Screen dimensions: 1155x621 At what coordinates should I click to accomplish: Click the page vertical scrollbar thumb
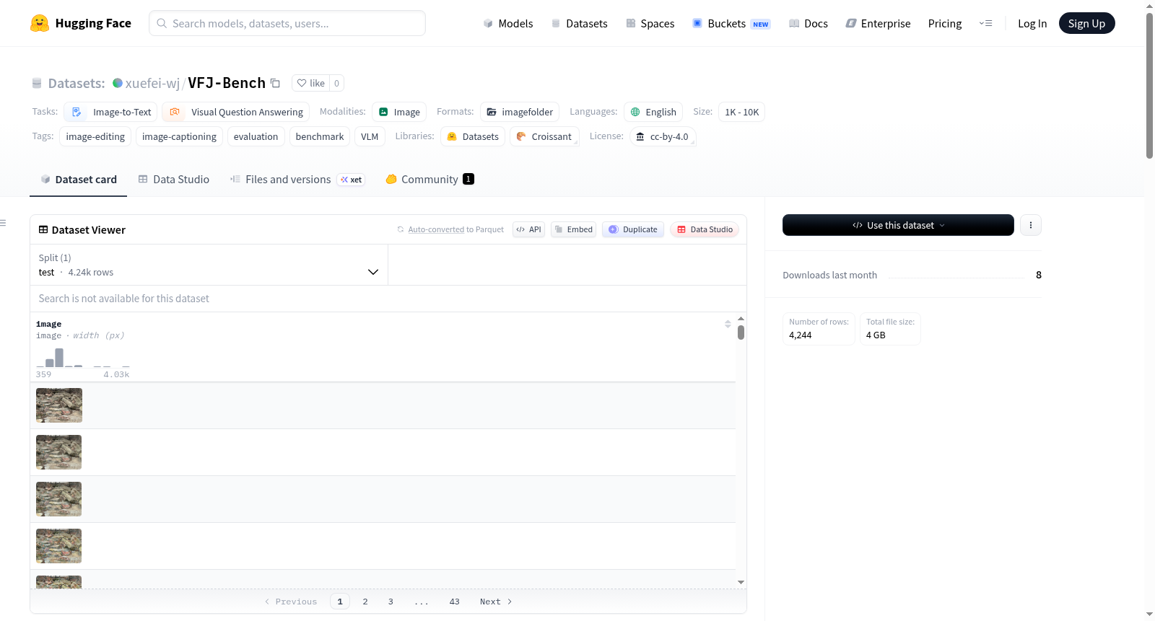[1149, 85]
